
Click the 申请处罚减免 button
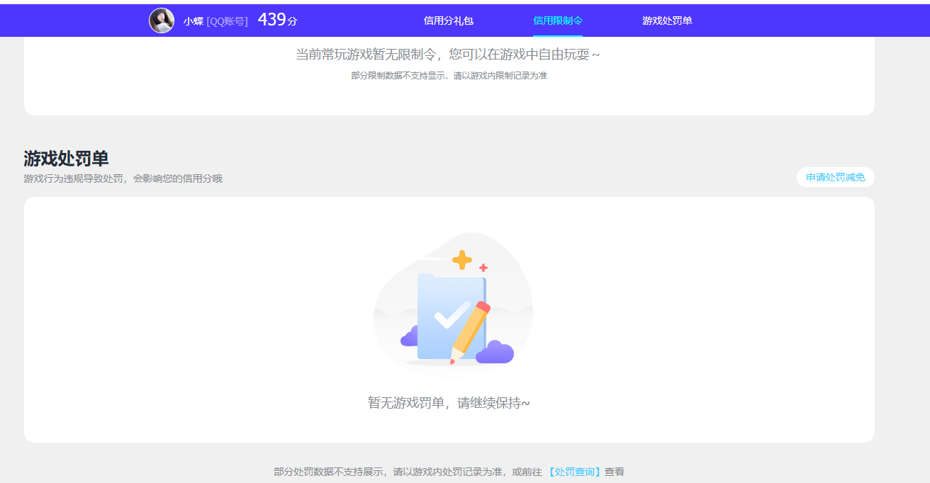[836, 177]
